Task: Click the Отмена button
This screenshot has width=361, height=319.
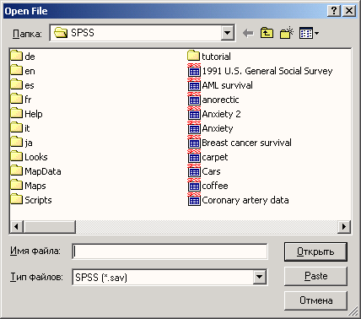Action: tap(315, 300)
